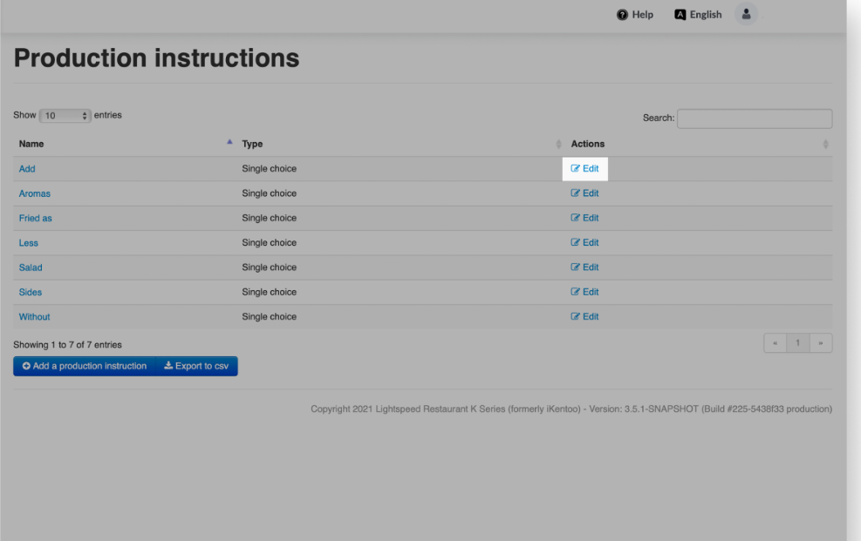Image resolution: width=861 pixels, height=541 pixels.
Task: Edit the Add production instruction
Action: (x=584, y=169)
